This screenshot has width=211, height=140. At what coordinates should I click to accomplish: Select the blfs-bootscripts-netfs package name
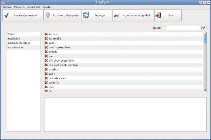[x=62, y=61]
